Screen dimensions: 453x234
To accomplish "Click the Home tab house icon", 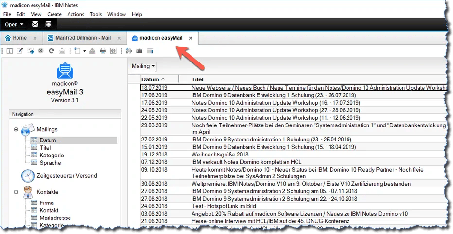I will (8, 38).
